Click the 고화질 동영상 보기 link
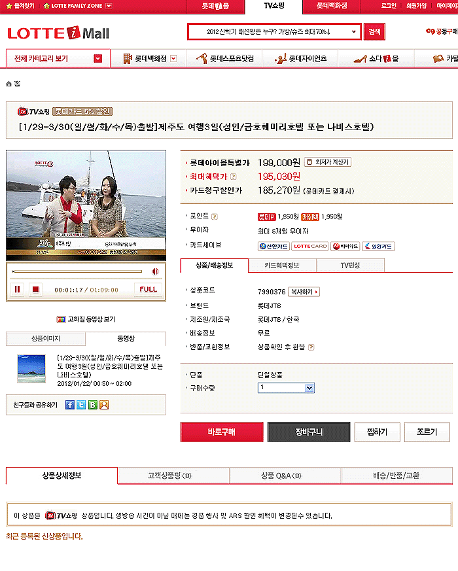This screenshot has height=571, width=458. [86, 319]
